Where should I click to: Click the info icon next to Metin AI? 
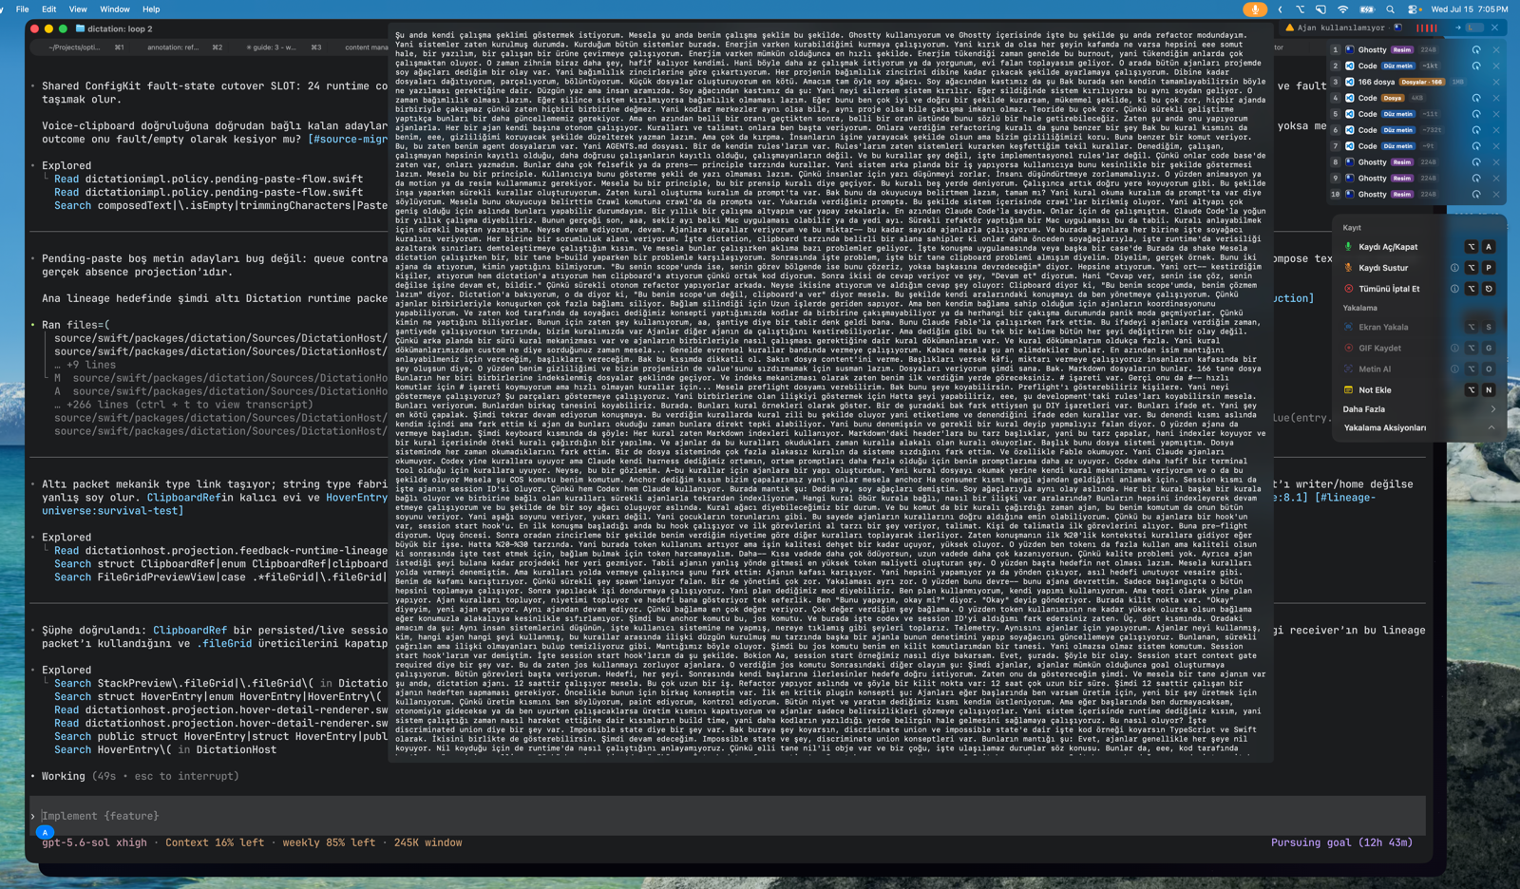coord(1454,369)
